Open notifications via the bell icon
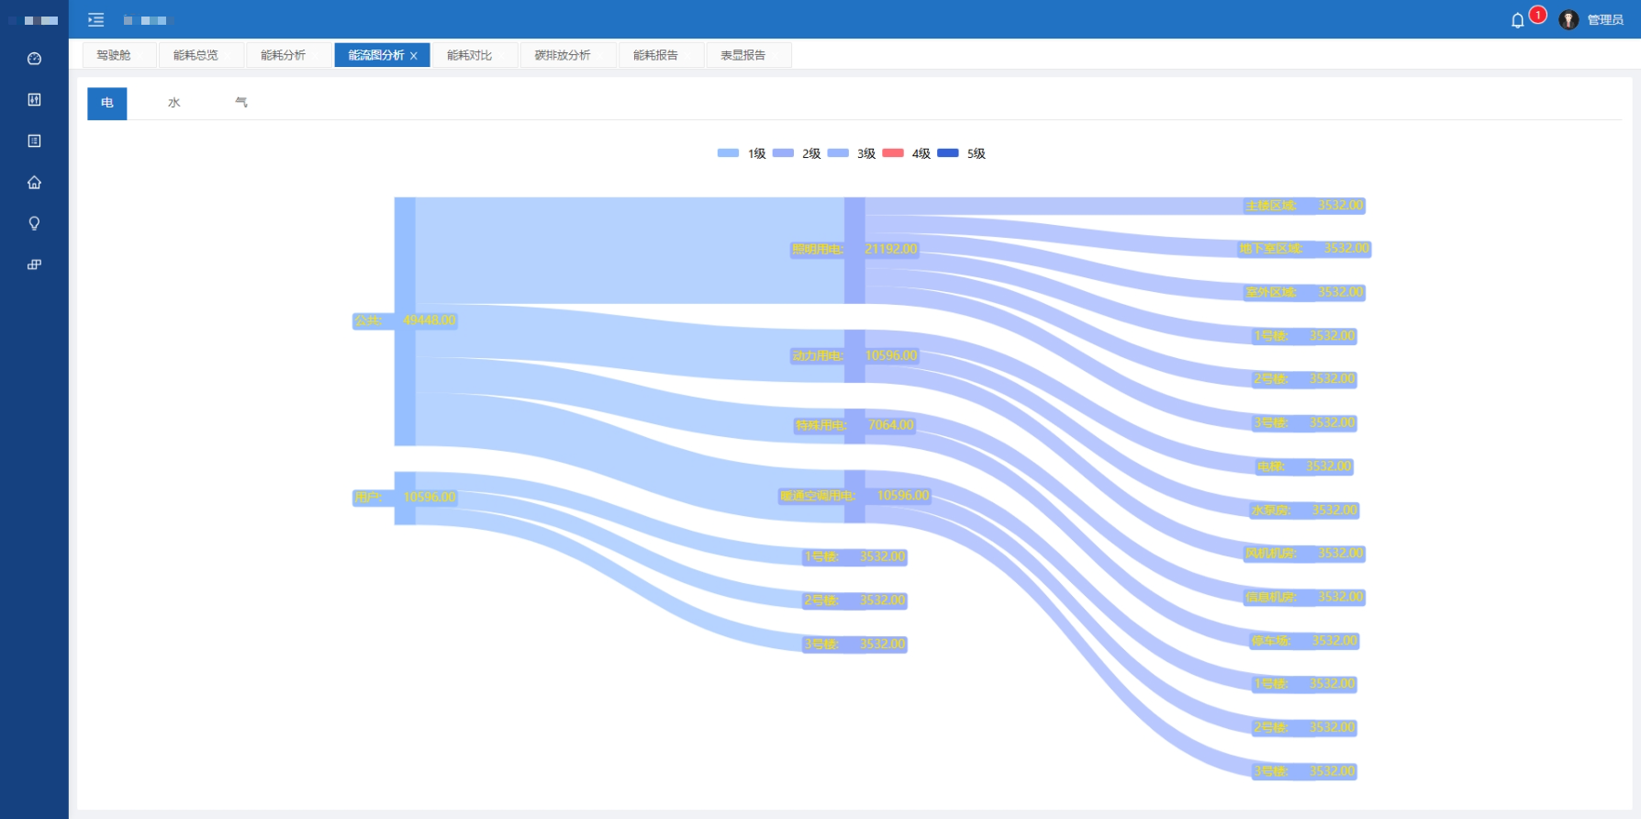Viewport: 1641px width, 819px height. point(1517,20)
